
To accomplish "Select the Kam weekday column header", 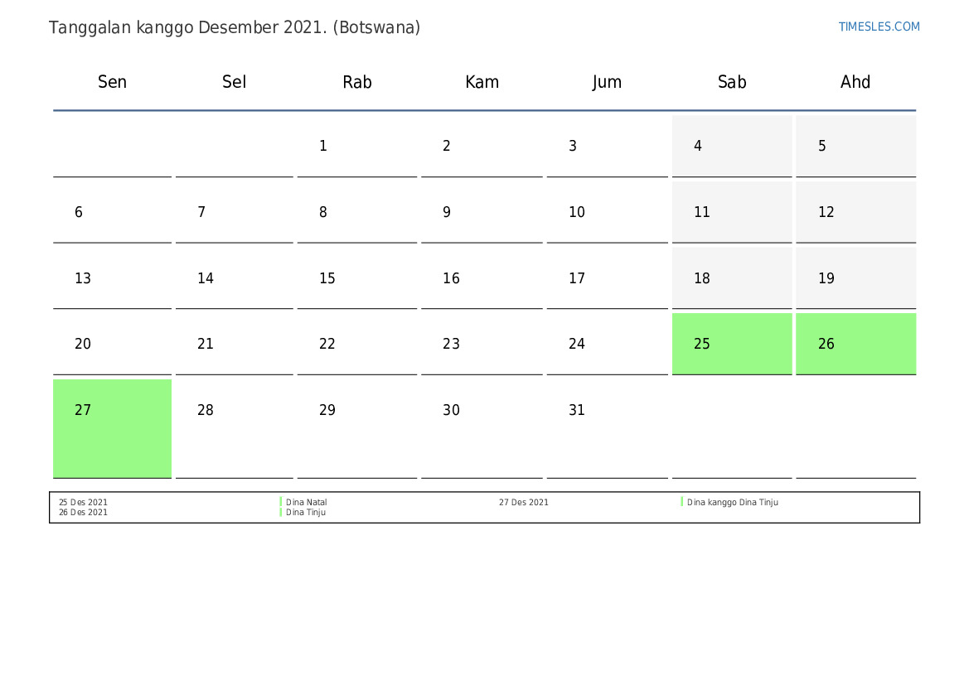I will (482, 82).
